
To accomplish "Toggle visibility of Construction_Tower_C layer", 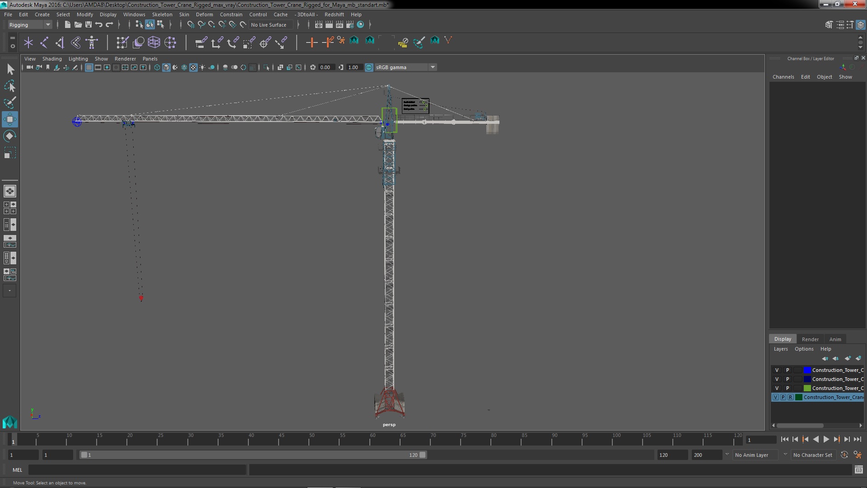I will click(777, 370).
